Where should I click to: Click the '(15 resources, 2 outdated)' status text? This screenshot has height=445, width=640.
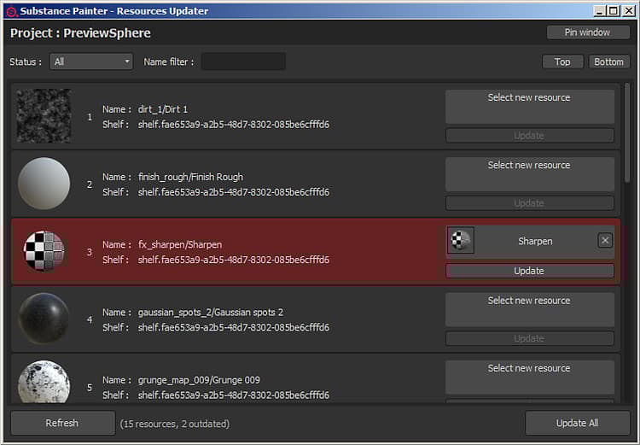[x=175, y=424]
